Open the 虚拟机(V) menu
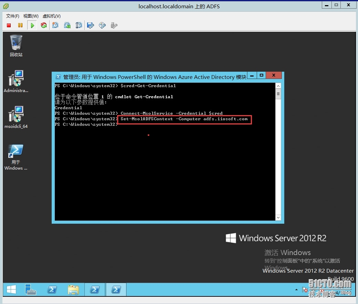Viewport: 358px width, 304px height. (52, 16)
